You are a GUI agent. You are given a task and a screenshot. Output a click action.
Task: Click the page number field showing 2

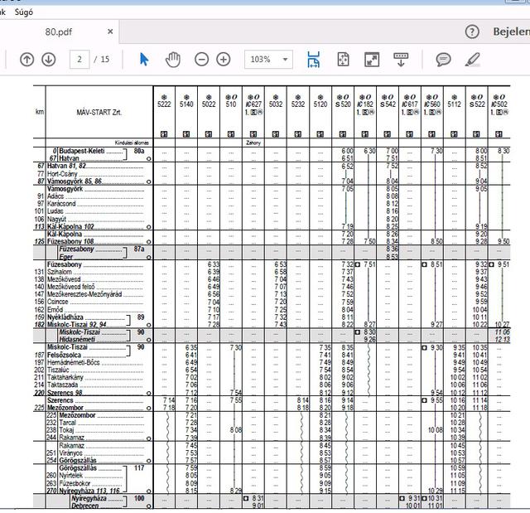point(79,60)
